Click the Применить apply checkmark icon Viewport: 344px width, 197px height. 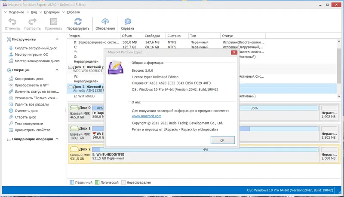[x=53, y=21]
